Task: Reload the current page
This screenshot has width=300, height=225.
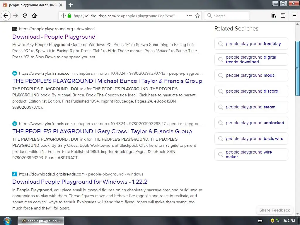Action: (x=25, y=16)
